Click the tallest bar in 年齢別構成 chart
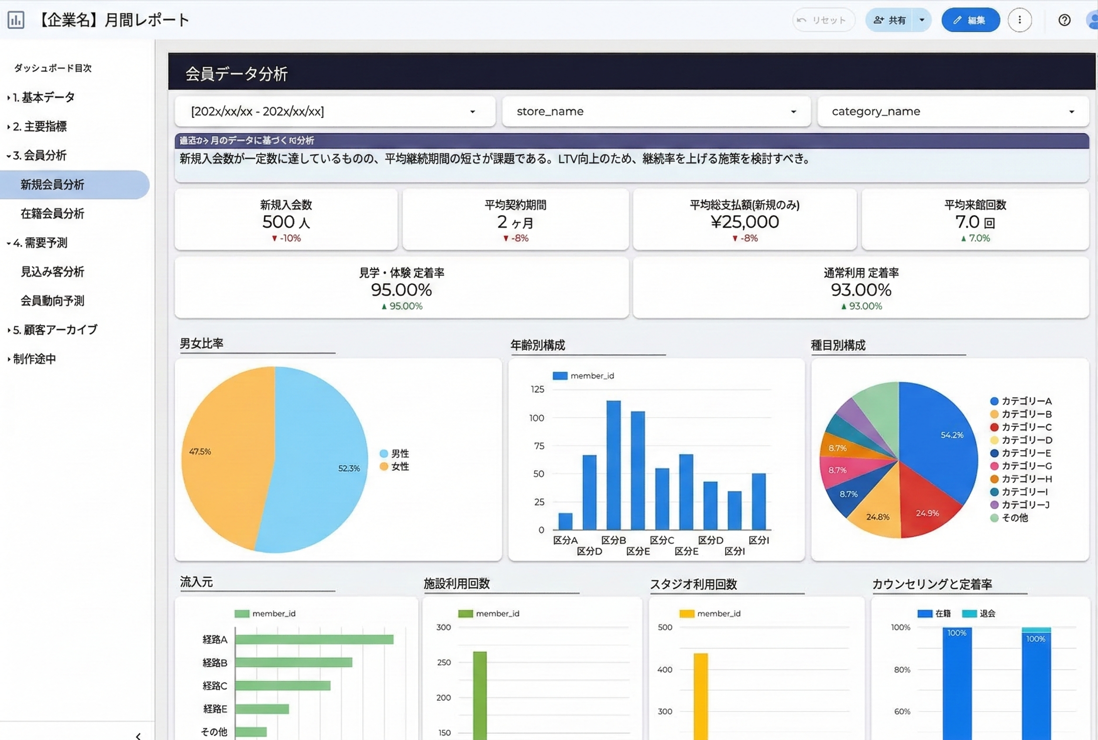 pos(613,465)
